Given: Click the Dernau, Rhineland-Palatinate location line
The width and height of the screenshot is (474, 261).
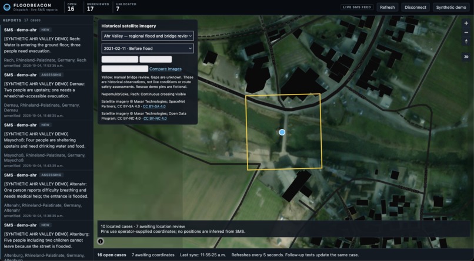Looking at the screenshot, I should pyautogui.click(x=42, y=107).
